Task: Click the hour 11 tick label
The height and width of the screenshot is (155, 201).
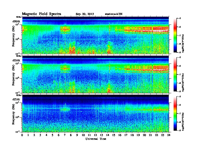Action: [89, 135]
